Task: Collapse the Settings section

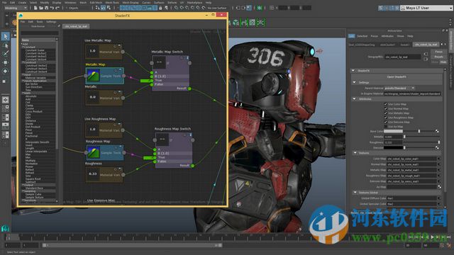Action: click(355, 82)
